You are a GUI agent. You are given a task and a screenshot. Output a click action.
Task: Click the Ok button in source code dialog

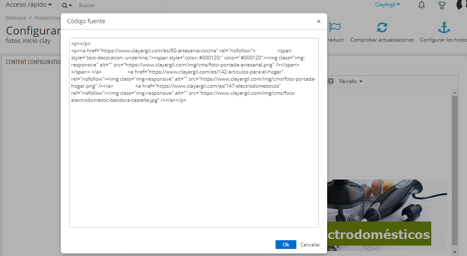(x=286, y=244)
